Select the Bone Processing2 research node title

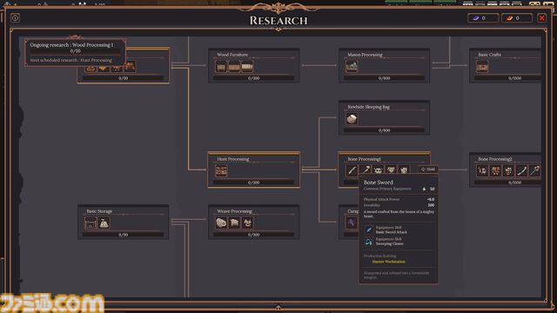tap(495, 159)
